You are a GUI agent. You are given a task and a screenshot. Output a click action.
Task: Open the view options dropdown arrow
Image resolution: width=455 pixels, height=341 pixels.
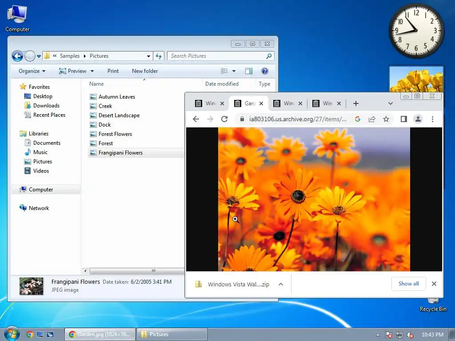[x=234, y=71]
